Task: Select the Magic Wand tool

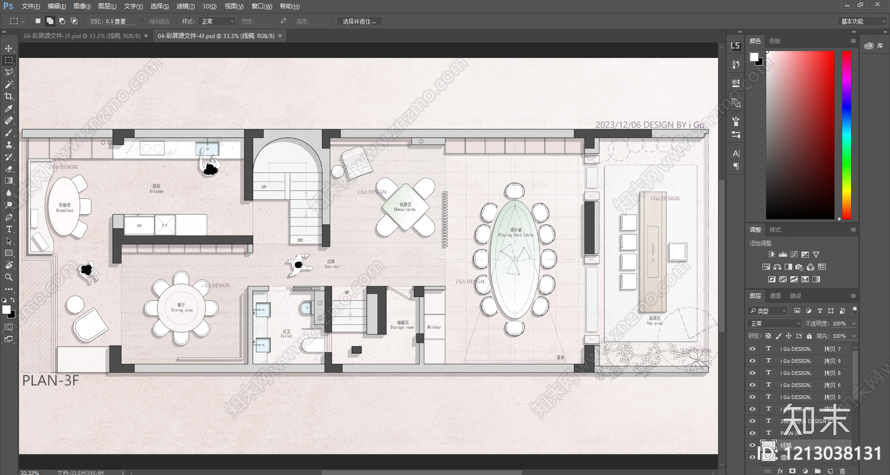Action: click(9, 85)
